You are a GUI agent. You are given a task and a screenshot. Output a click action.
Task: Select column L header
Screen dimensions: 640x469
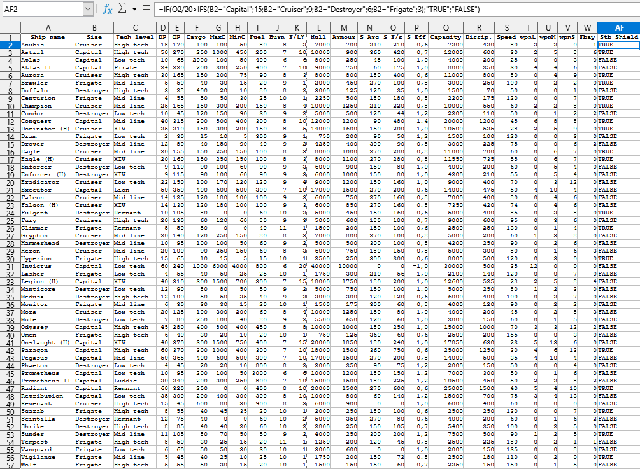point(319,28)
